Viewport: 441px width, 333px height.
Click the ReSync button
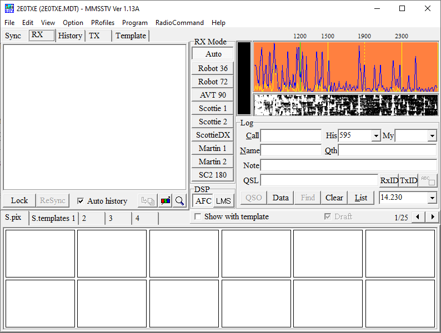(x=52, y=201)
